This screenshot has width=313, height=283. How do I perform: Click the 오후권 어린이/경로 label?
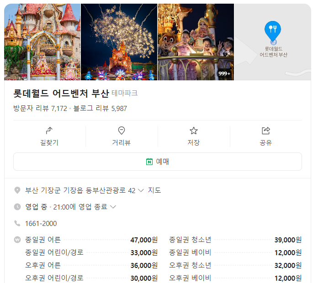(x=54, y=278)
